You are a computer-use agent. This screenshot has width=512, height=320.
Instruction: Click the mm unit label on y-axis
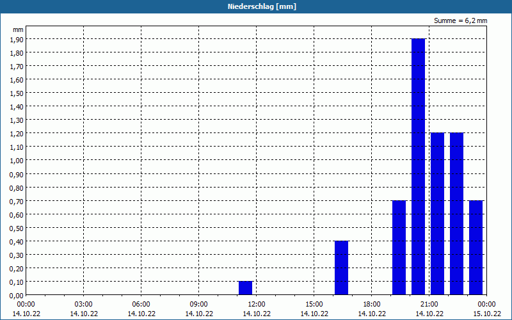pos(18,29)
